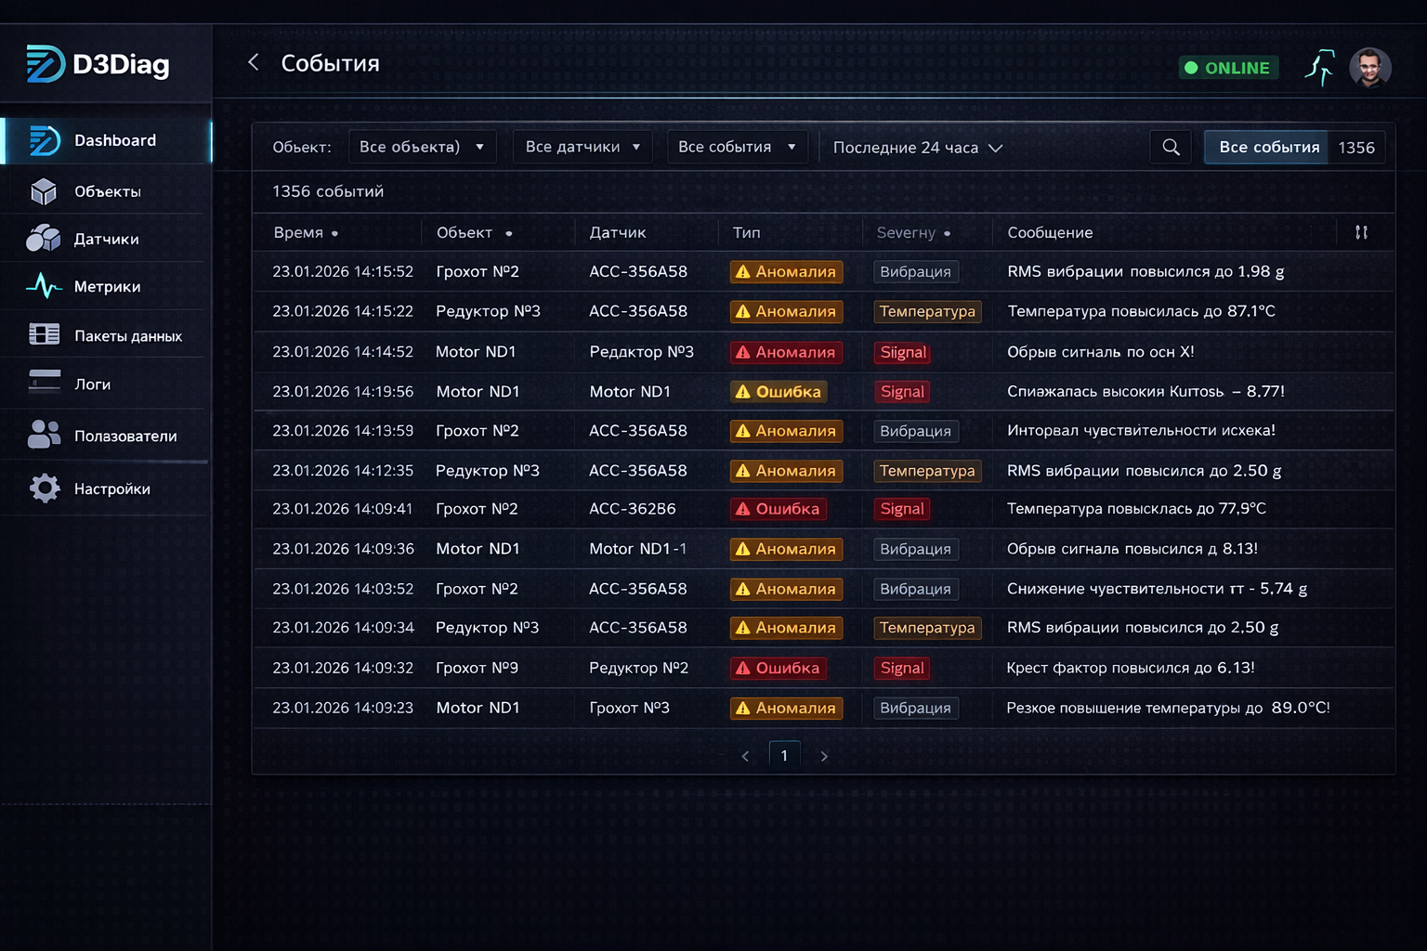
Task: Select page 1 in pagination
Action: [784, 755]
